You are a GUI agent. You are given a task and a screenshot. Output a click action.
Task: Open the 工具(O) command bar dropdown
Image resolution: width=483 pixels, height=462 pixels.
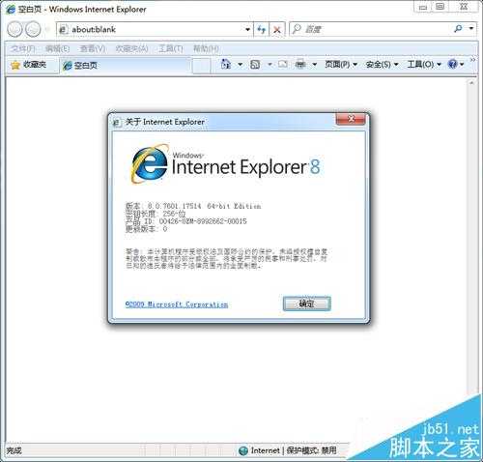pyautogui.click(x=424, y=65)
